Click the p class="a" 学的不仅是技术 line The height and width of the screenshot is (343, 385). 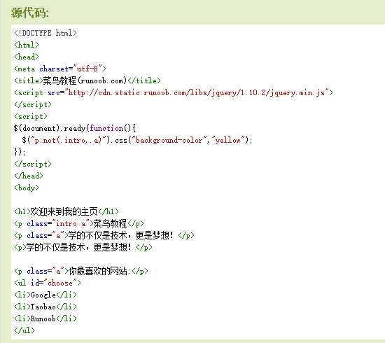(x=104, y=235)
